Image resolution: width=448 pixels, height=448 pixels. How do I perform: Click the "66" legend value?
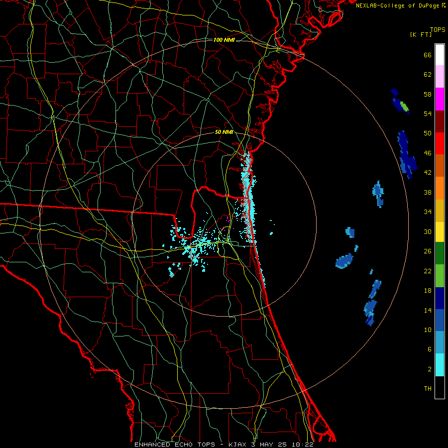click(428, 55)
